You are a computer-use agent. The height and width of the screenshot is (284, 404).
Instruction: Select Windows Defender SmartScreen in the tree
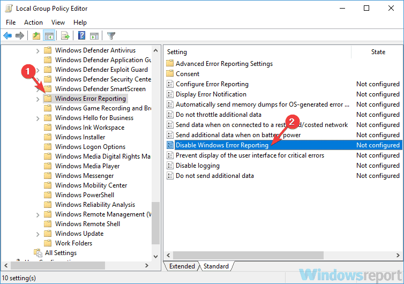(x=100, y=88)
